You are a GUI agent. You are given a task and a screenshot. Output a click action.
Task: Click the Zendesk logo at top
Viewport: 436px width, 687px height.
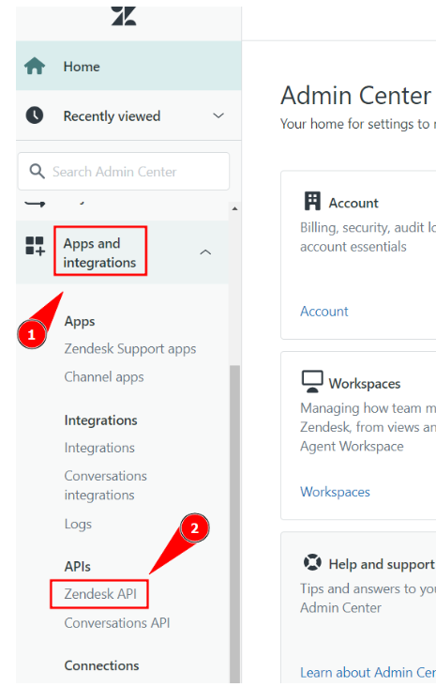click(x=124, y=16)
